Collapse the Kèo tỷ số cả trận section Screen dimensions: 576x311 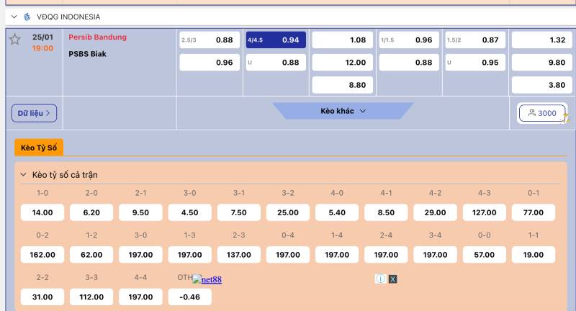pyautogui.click(x=23, y=175)
